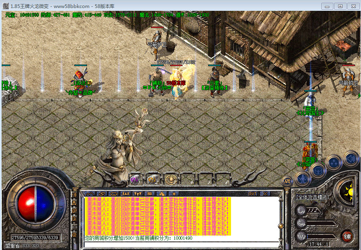Open the red 铺 store button
The height and width of the screenshot is (250, 361).
pos(347,236)
